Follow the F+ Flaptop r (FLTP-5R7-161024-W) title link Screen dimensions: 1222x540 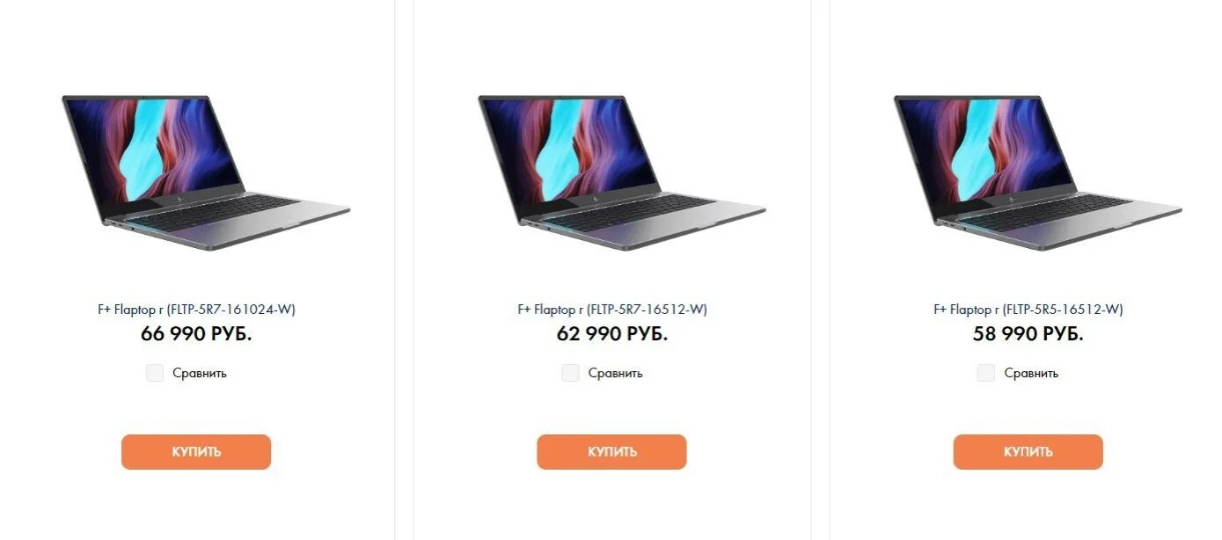pos(196,310)
